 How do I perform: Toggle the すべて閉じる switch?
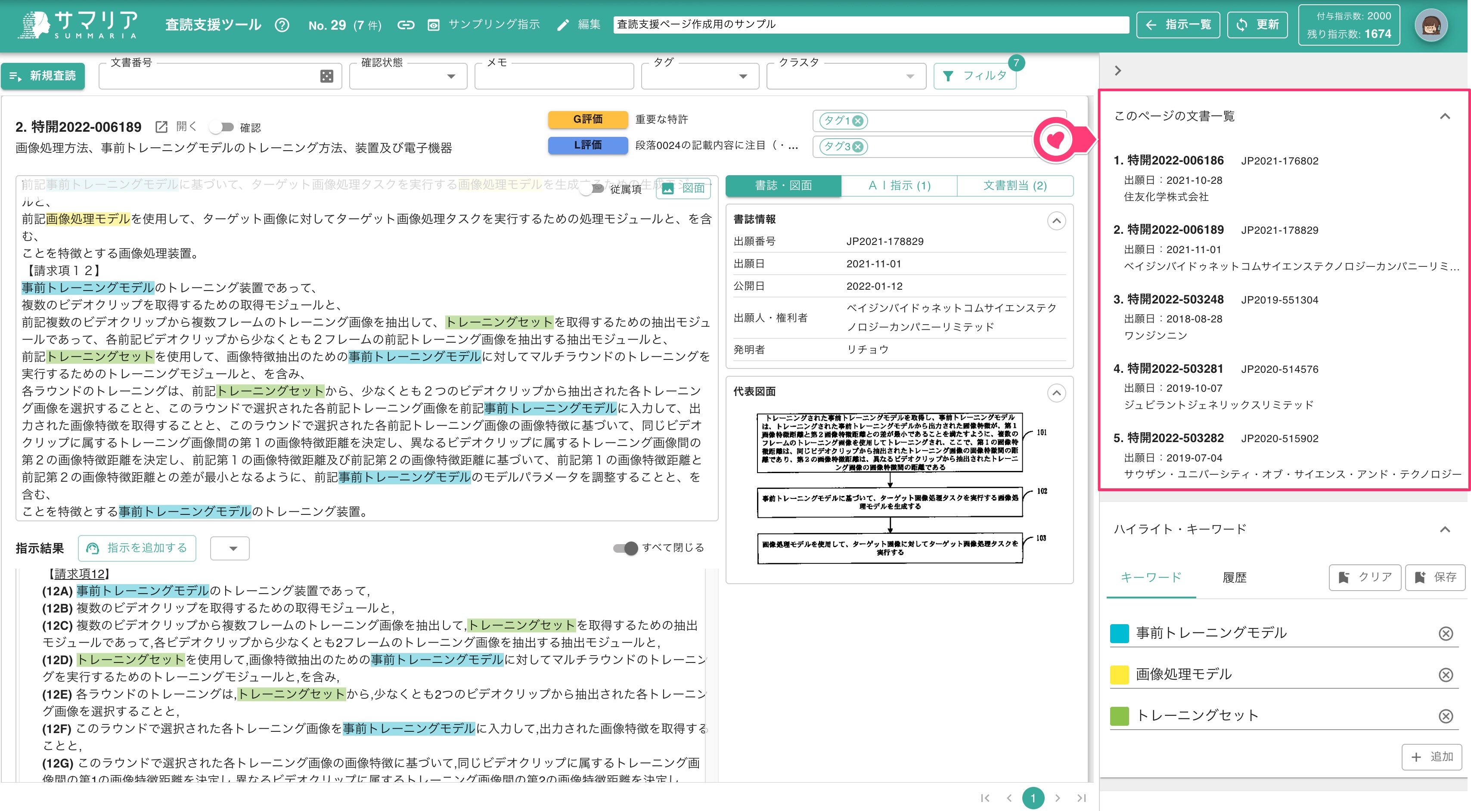[625, 548]
